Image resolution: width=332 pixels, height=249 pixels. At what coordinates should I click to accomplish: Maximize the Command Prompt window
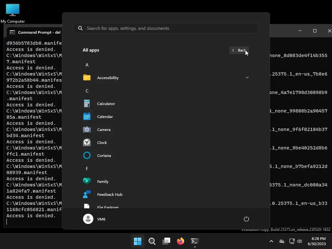coord(315,31)
